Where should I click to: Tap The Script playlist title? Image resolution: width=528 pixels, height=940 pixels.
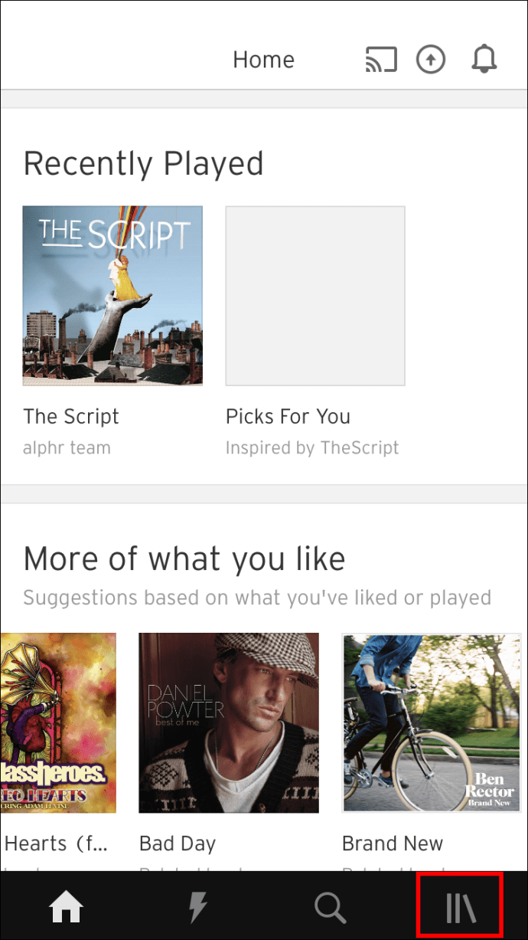pos(71,417)
